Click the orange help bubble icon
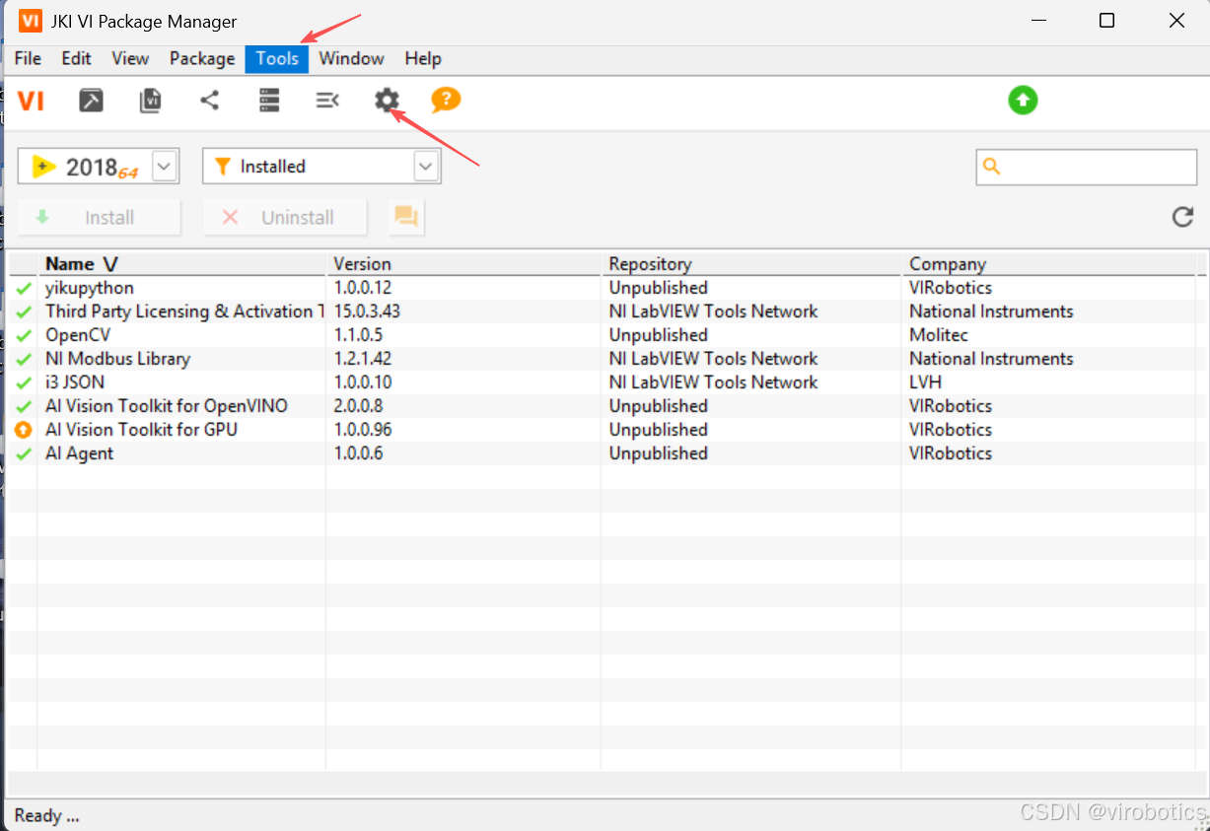The height and width of the screenshot is (831, 1210). [446, 101]
